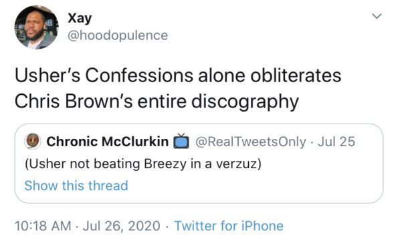Click the display name Xay
The image size is (398, 241).
(x=80, y=19)
